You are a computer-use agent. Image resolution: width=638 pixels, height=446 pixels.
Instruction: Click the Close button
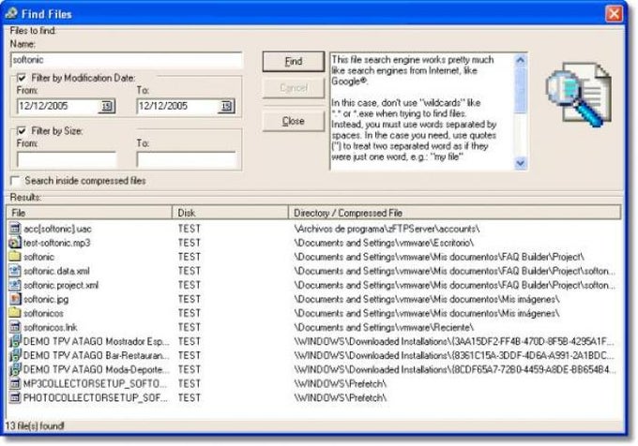point(294,121)
